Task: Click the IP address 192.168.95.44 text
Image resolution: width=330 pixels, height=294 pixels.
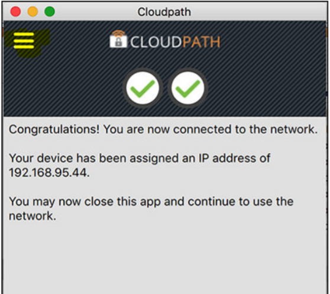Action: coord(48,172)
